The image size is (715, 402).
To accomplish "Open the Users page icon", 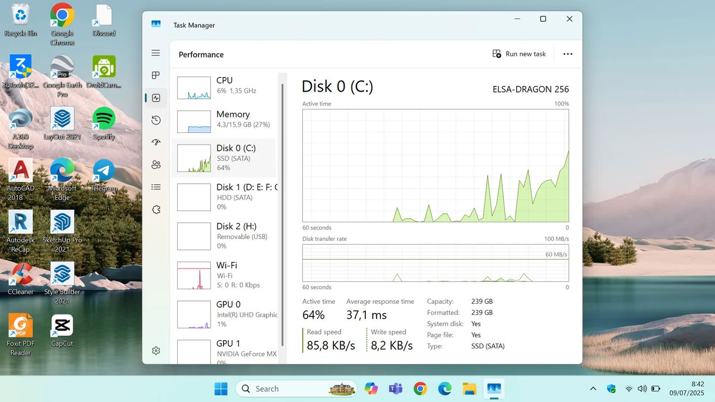I will [156, 165].
